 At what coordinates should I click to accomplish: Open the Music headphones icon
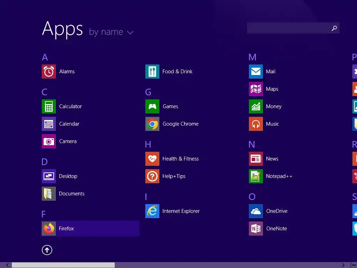coord(256,124)
